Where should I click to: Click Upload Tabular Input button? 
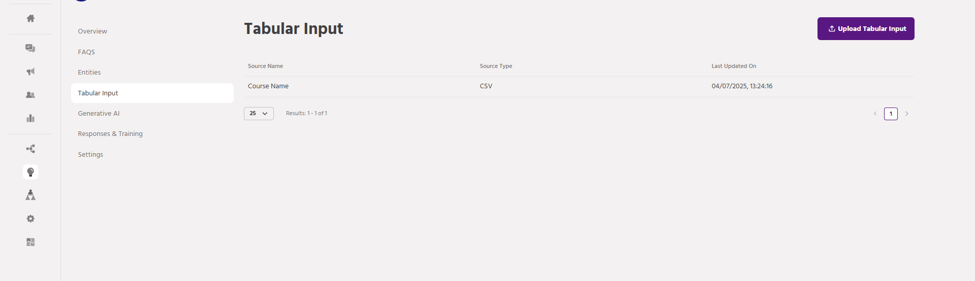pos(866,28)
